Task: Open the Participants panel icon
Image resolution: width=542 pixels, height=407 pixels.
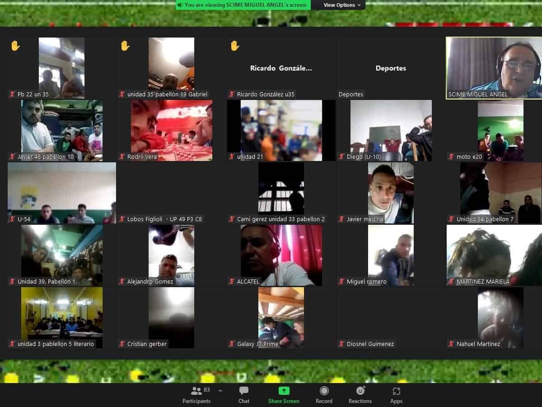Action: 196,391
